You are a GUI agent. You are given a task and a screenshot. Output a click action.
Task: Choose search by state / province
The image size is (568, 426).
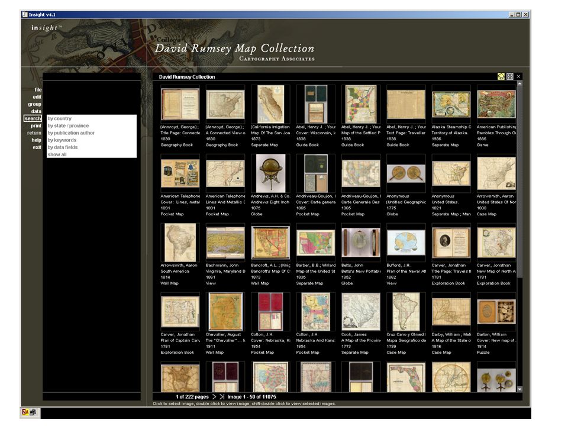pos(92,125)
